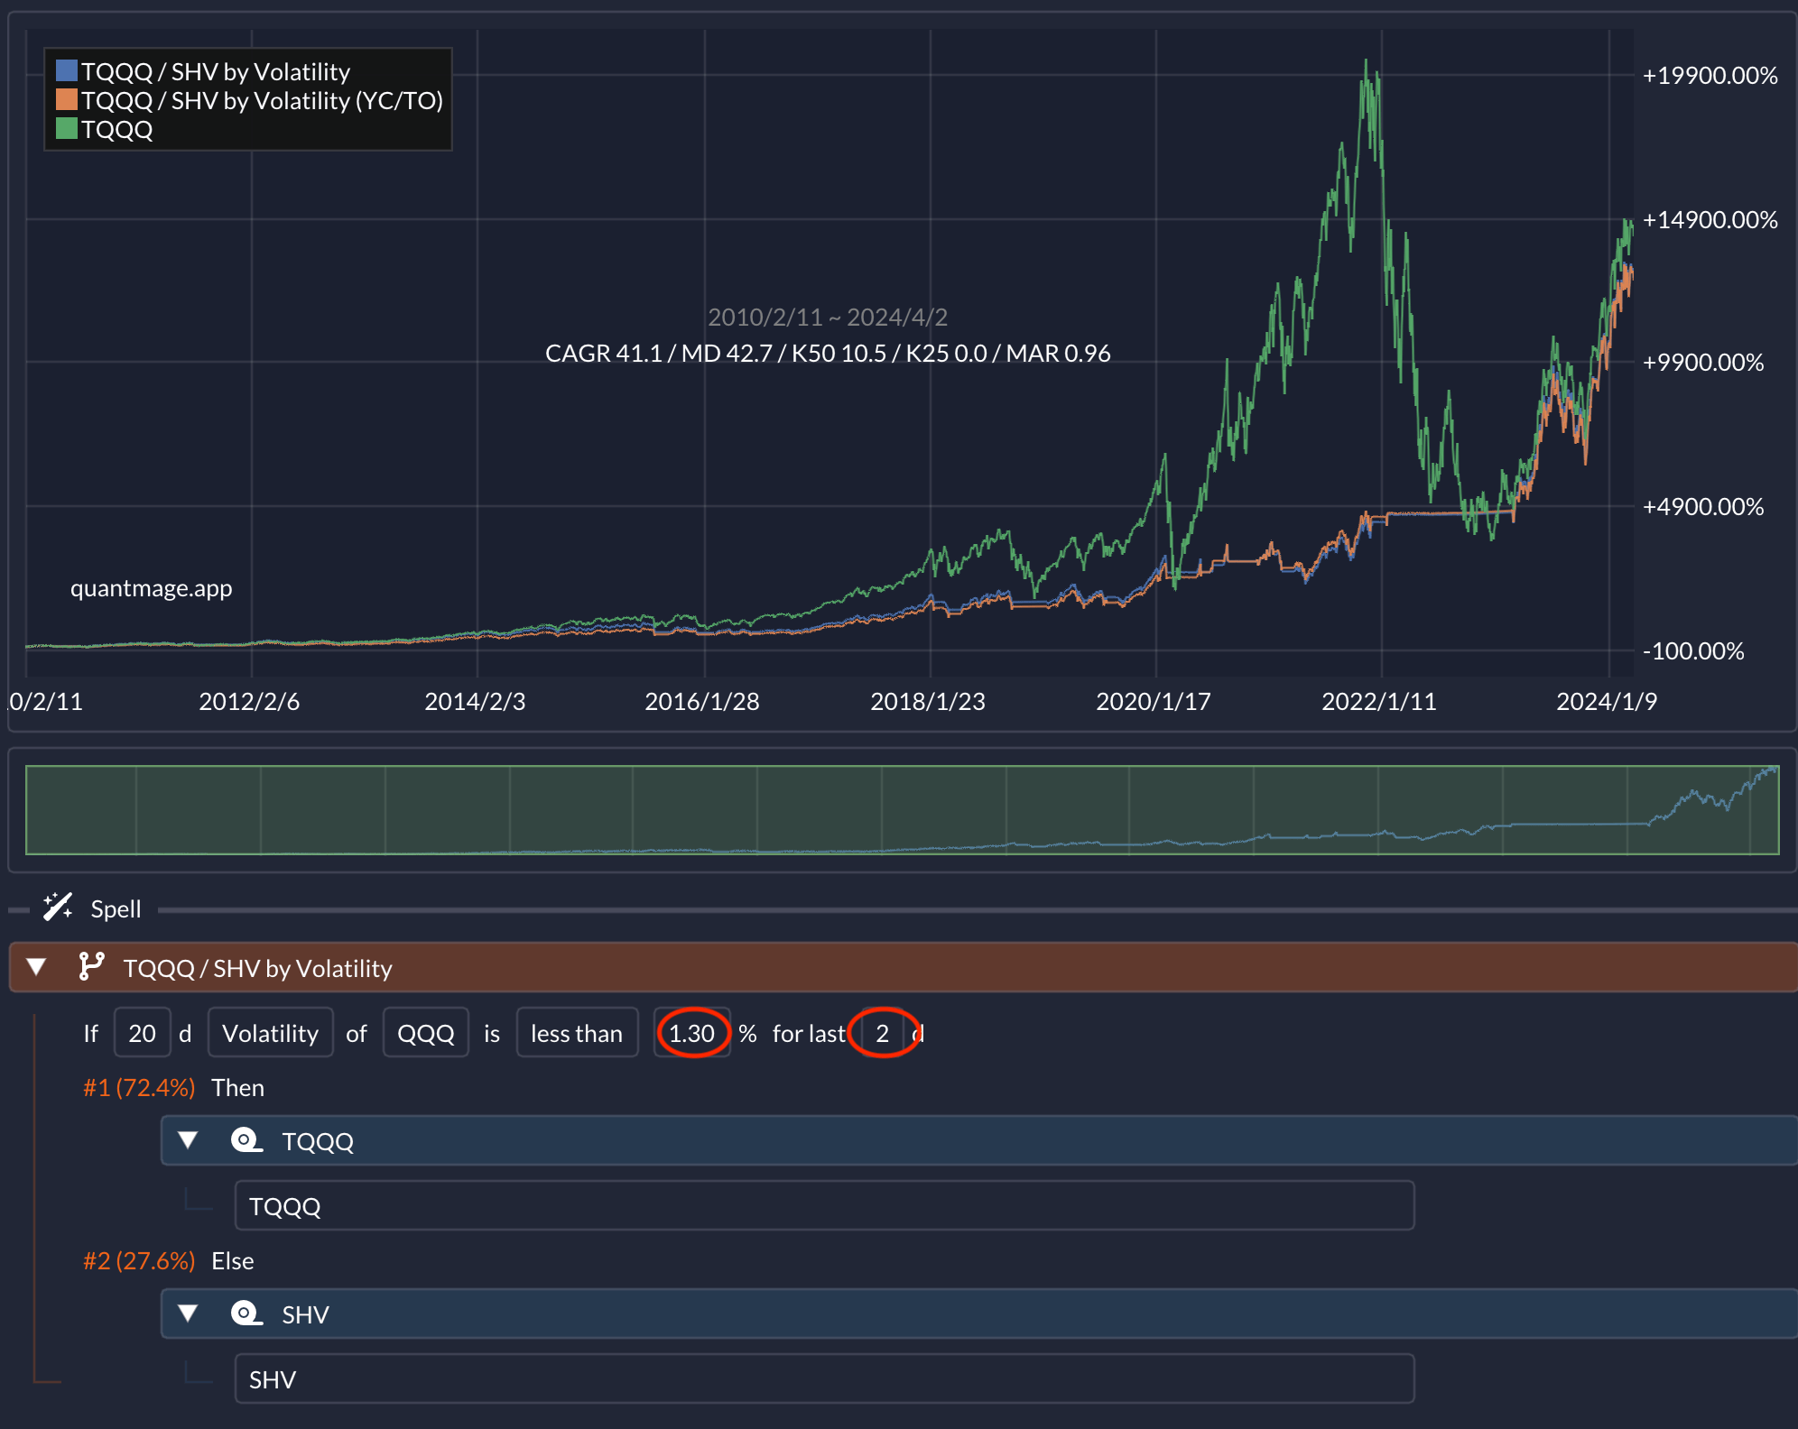Click the asset icon next to TQQQ group
Screen dimensions: 1798x1429
246,1140
